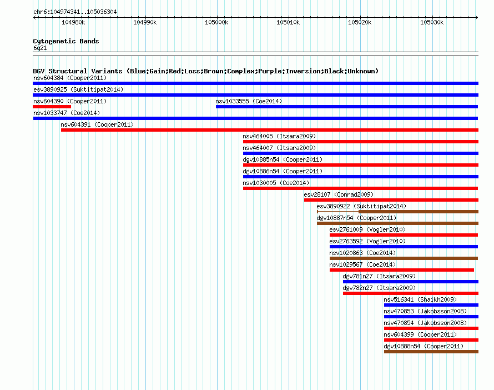Click the nsv470853 (Jakobsson2008) label
494x390 pixels.
(425, 311)
